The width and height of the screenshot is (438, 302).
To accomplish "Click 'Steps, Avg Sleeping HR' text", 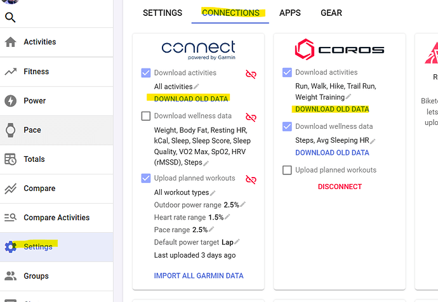I will tap(332, 140).
